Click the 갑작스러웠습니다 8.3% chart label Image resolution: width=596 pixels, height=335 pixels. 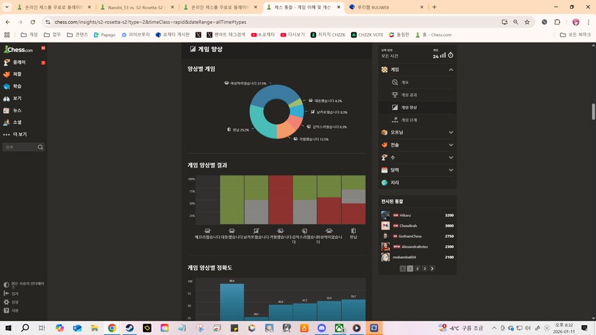point(327,127)
